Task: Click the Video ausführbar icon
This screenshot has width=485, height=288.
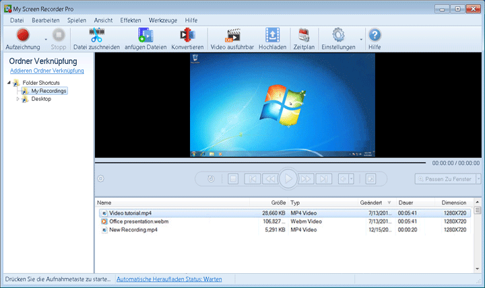Action: pos(232,36)
